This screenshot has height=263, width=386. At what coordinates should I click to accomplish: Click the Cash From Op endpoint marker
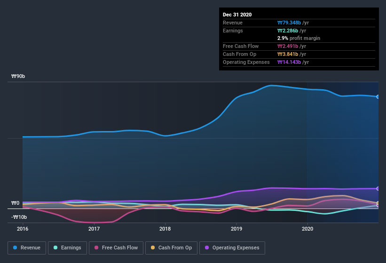click(x=378, y=203)
